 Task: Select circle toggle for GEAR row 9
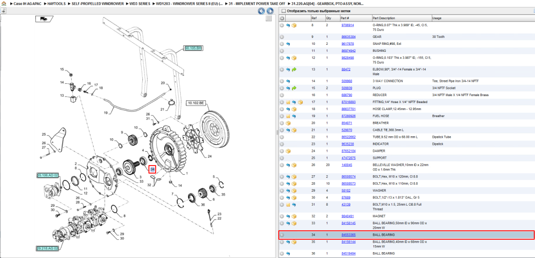click(x=282, y=37)
